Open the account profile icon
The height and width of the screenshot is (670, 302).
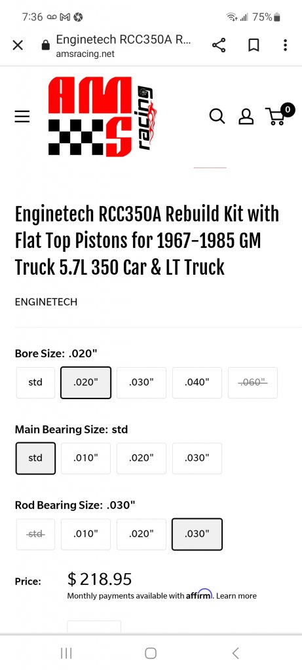coord(246,116)
